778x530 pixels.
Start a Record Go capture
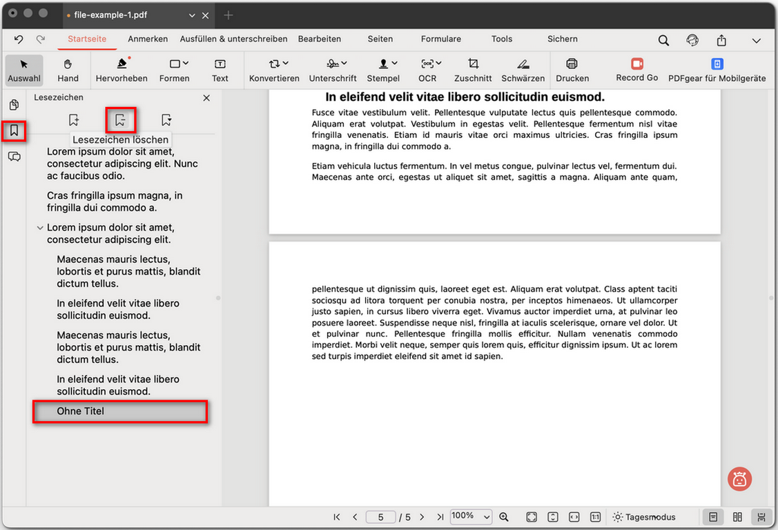(x=636, y=70)
